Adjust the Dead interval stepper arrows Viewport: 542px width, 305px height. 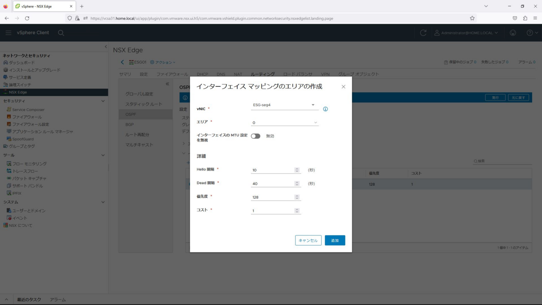coord(297,184)
